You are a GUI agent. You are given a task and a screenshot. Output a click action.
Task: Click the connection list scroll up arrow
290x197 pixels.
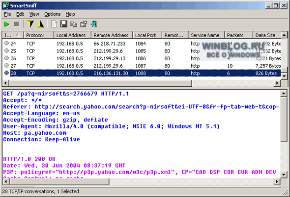284,35
